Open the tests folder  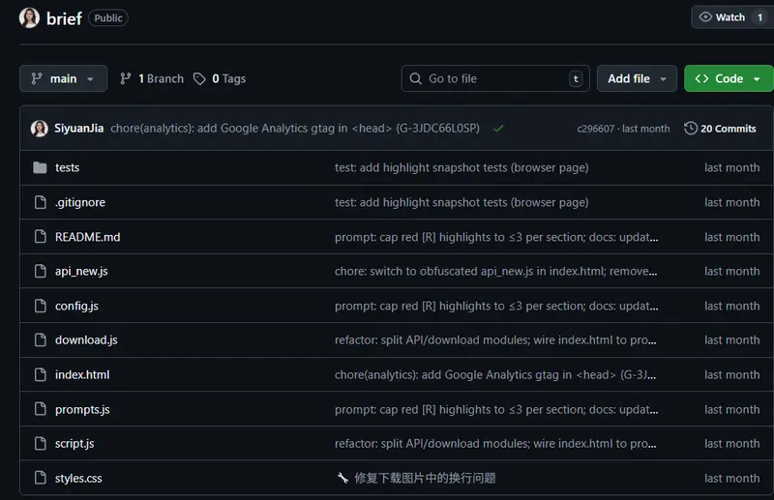68,167
